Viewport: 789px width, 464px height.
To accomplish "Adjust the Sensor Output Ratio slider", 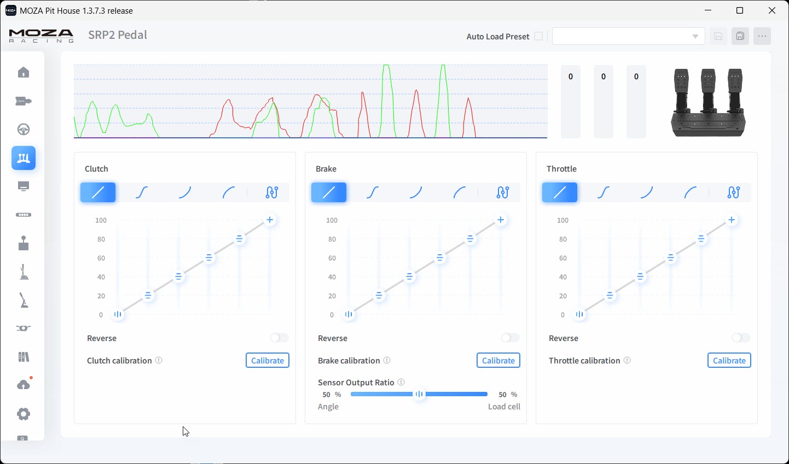I will (419, 393).
